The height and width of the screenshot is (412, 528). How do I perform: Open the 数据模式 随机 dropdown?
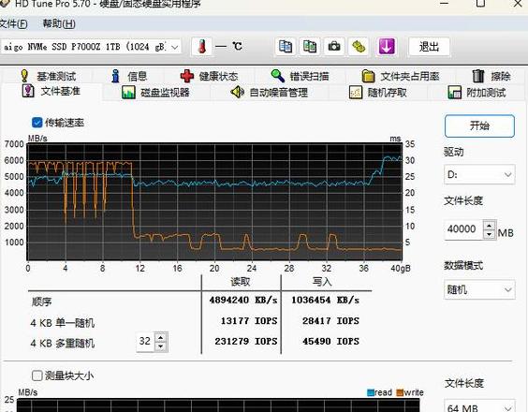479,289
